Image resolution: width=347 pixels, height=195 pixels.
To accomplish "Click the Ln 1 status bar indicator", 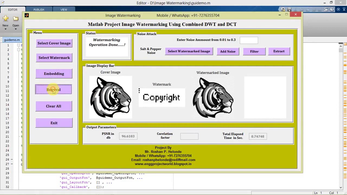I will [318, 193].
